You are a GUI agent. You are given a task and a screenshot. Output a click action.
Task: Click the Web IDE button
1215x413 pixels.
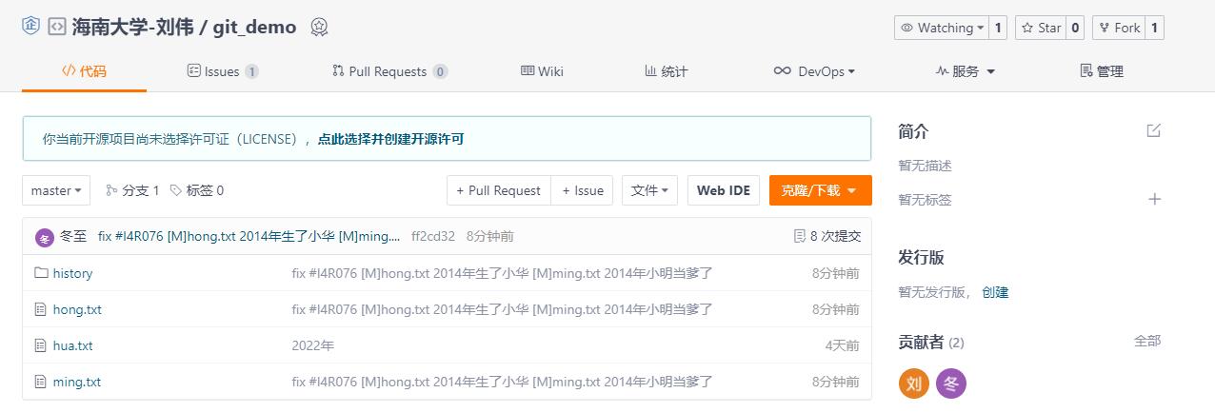click(x=723, y=190)
